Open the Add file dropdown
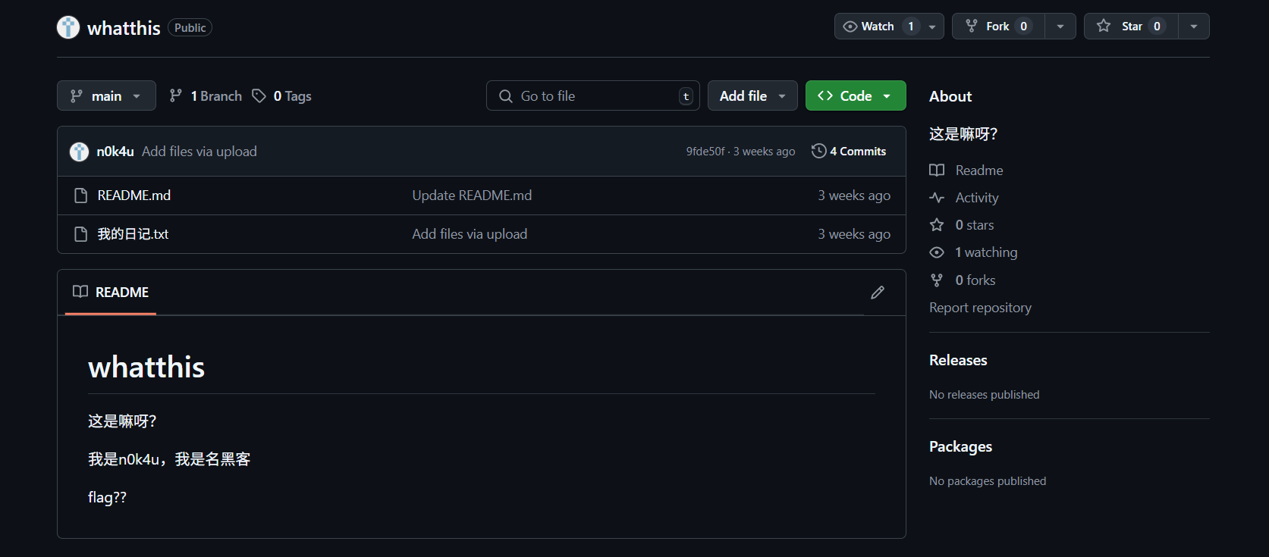Viewport: 1269px width, 557px height. [752, 95]
